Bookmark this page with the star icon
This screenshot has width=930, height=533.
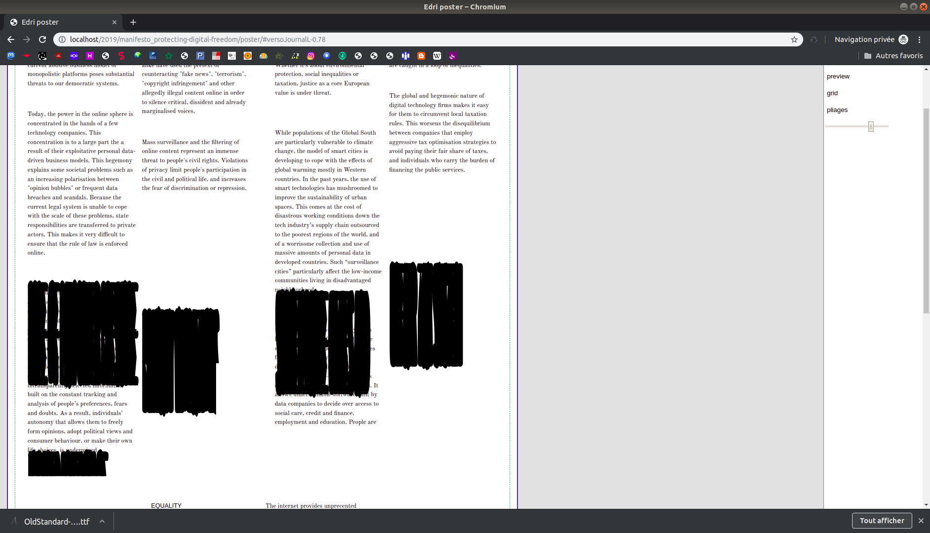794,39
